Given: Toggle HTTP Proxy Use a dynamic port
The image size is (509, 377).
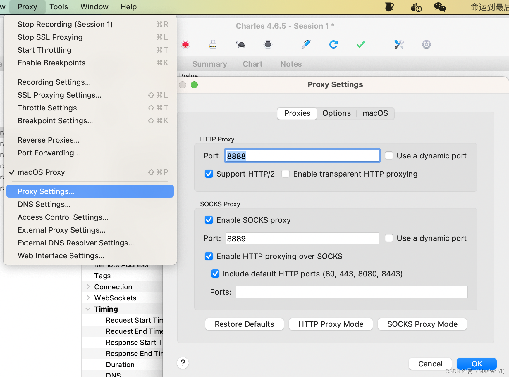Looking at the screenshot, I should [389, 155].
